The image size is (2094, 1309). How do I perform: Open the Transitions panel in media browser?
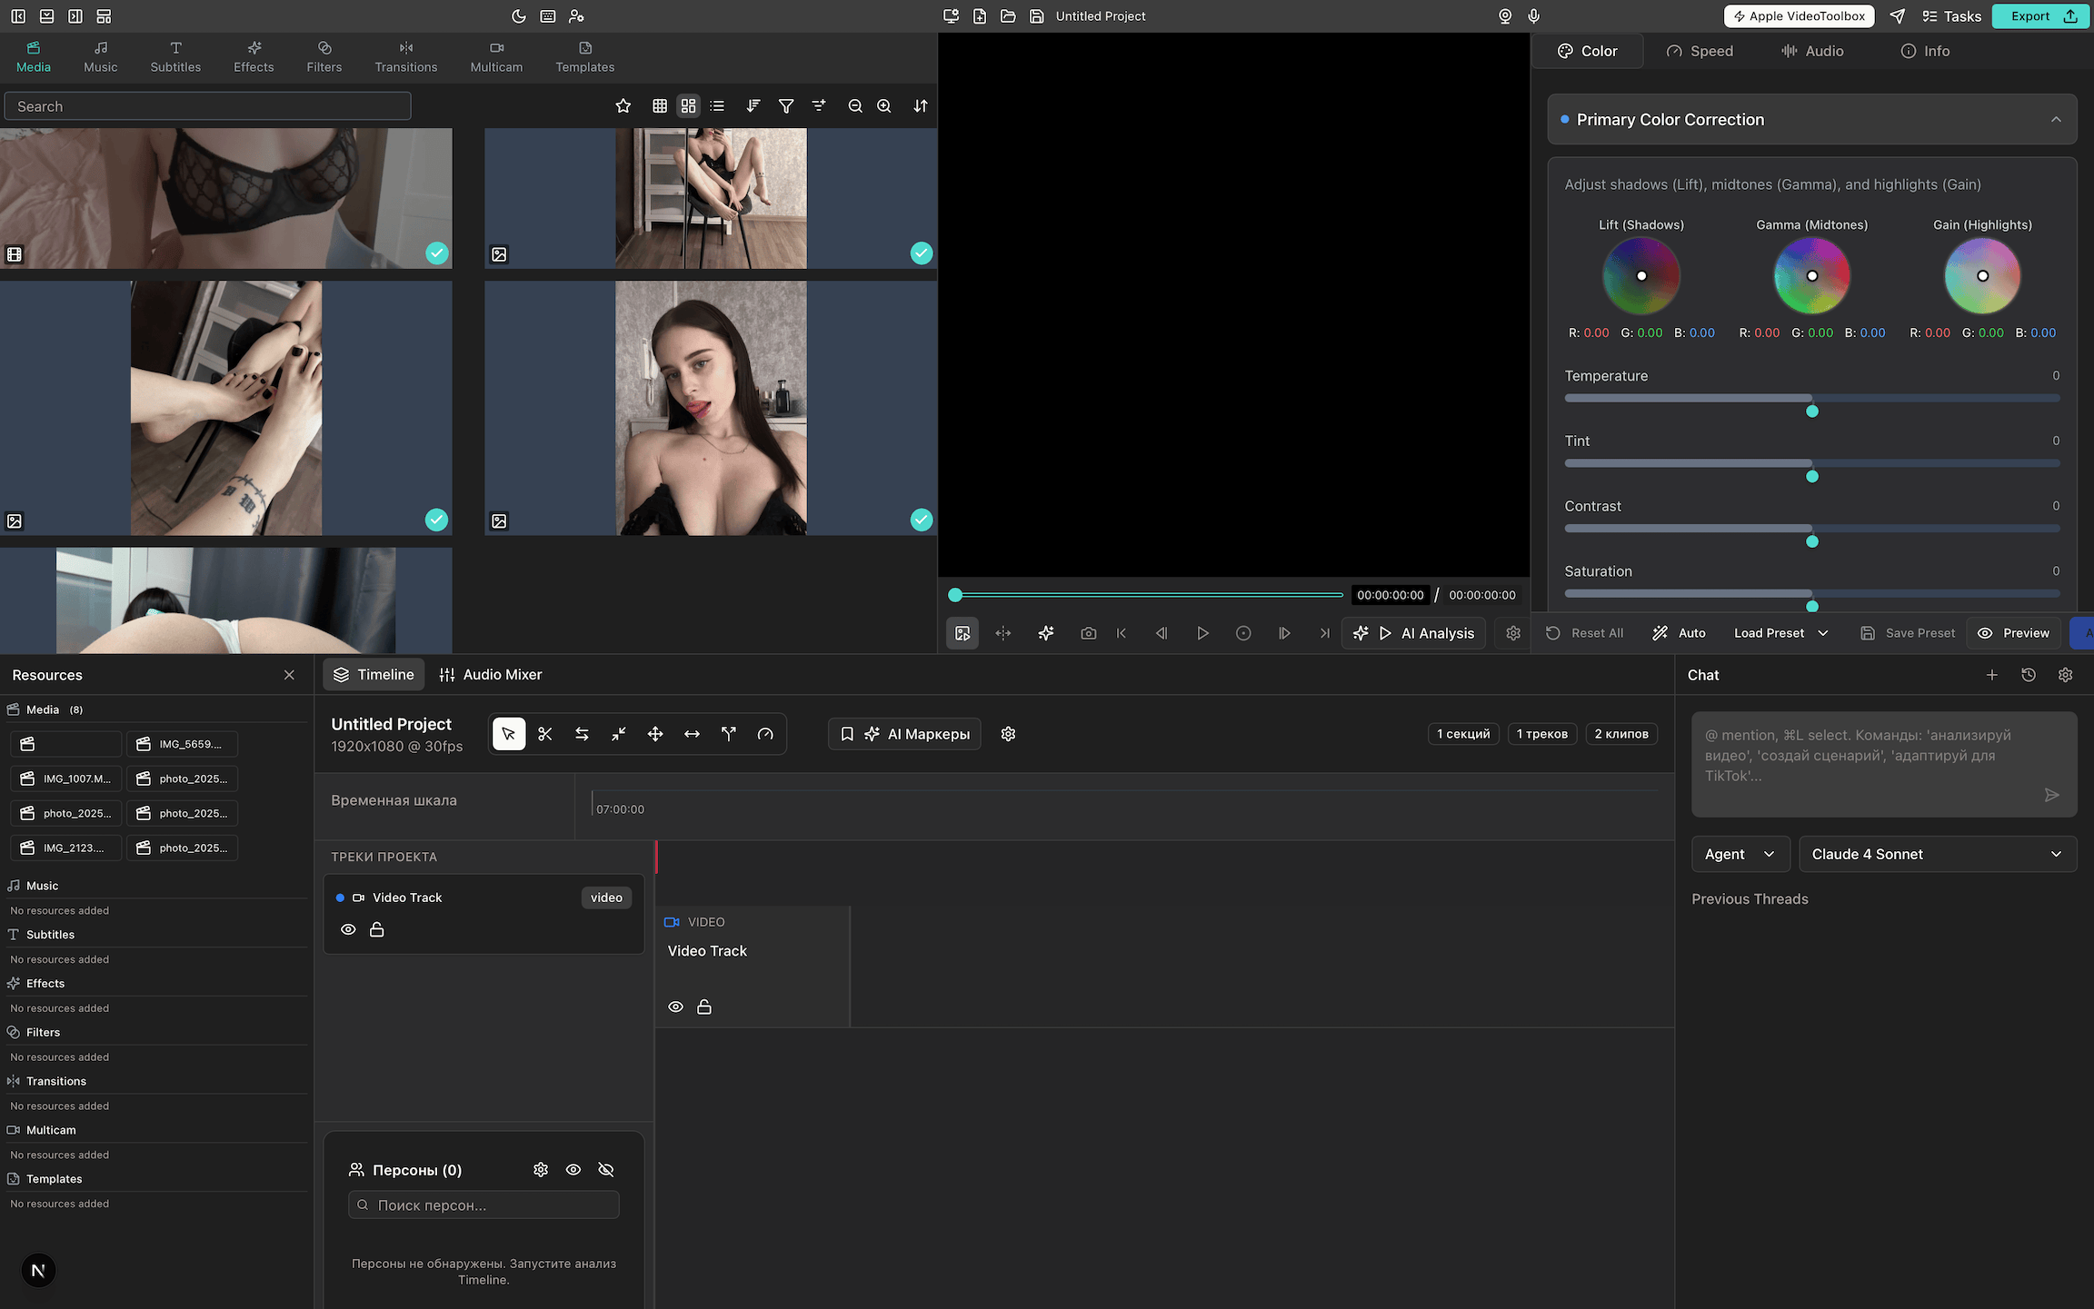click(406, 56)
